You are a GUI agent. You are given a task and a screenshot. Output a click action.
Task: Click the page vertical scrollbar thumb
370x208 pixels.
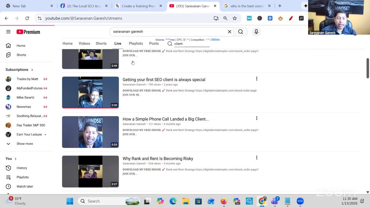tap(368, 68)
